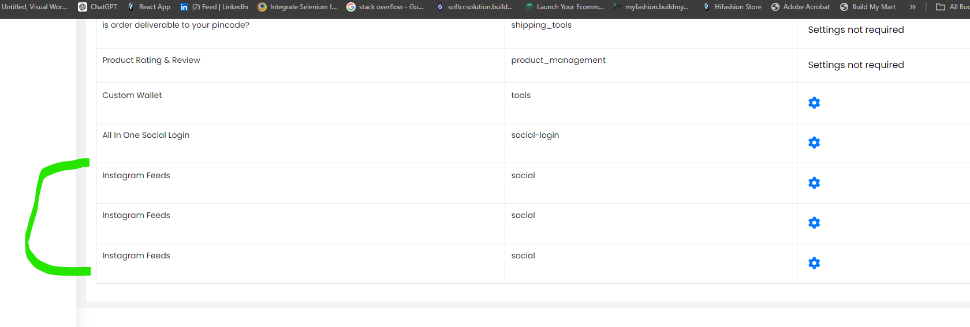This screenshot has height=327, width=970.
Task: Open settings gear for All In One Social Login
Action: click(x=814, y=142)
